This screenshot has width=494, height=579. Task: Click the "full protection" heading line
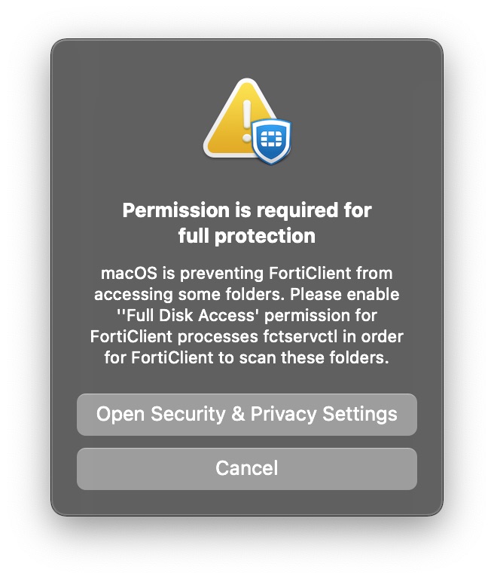247,236
